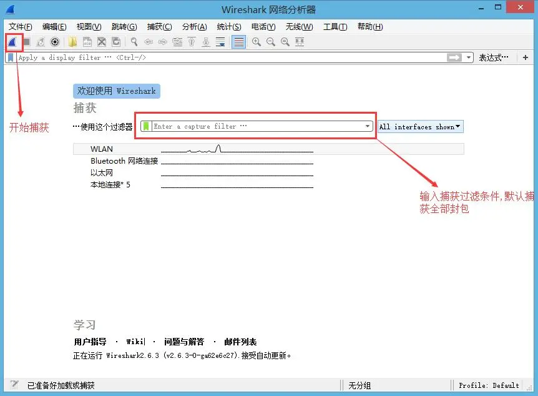Open the 视图(V) menu
Screen dimensions: 538x396
pyautogui.click(x=89, y=27)
